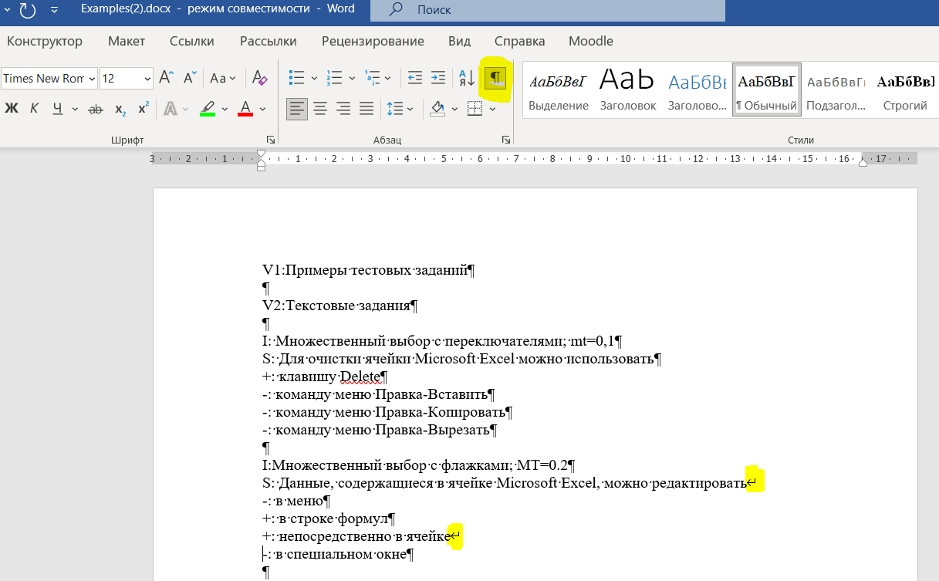
Task: Apply paragraph shading fill
Action: point(438,109)
